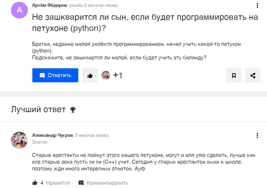The height and width of the screenshot is (188, 267).
Task: Click the blue Ответить button
Action: pyautogui.click(x=55, y=75)
